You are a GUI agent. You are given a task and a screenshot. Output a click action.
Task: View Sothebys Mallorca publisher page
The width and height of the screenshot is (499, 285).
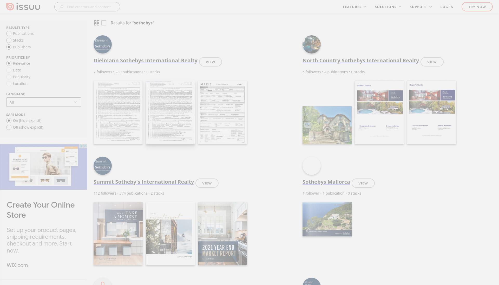[x=363, y=183]
